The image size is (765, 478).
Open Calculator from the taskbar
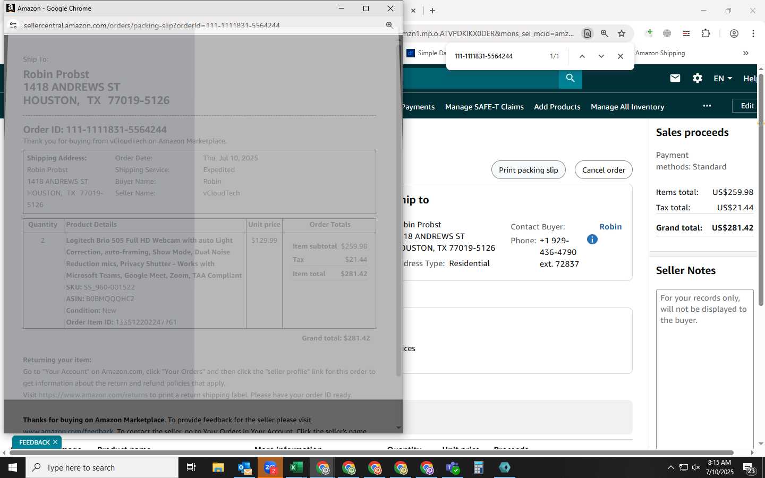click(479, 467)
